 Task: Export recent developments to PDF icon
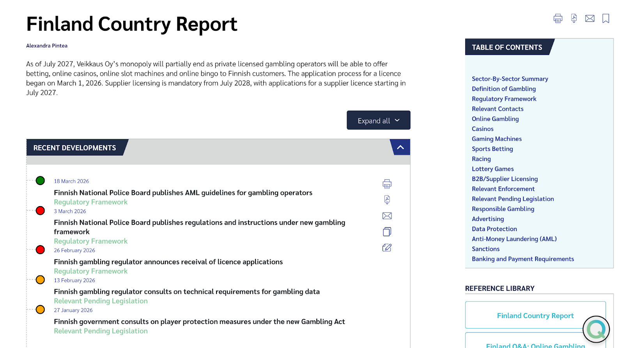(x=387, y=200)
